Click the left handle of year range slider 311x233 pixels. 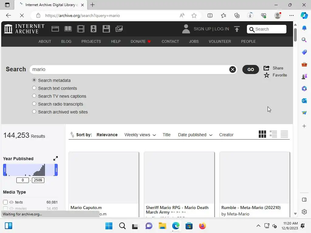(x=5, y=170)
